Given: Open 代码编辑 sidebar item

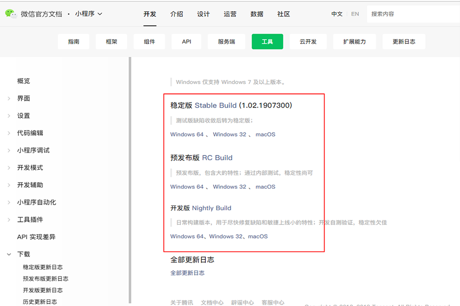Looking at the screenshot, I should coord(30,133).
